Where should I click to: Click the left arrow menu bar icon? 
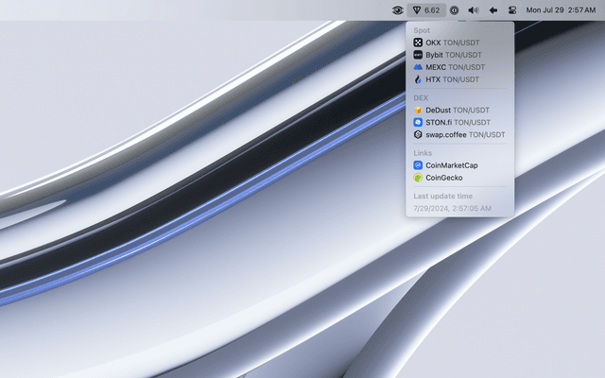tap(493, 9)
